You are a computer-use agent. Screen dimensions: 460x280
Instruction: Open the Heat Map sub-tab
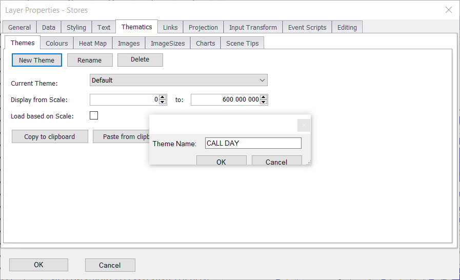93,43
